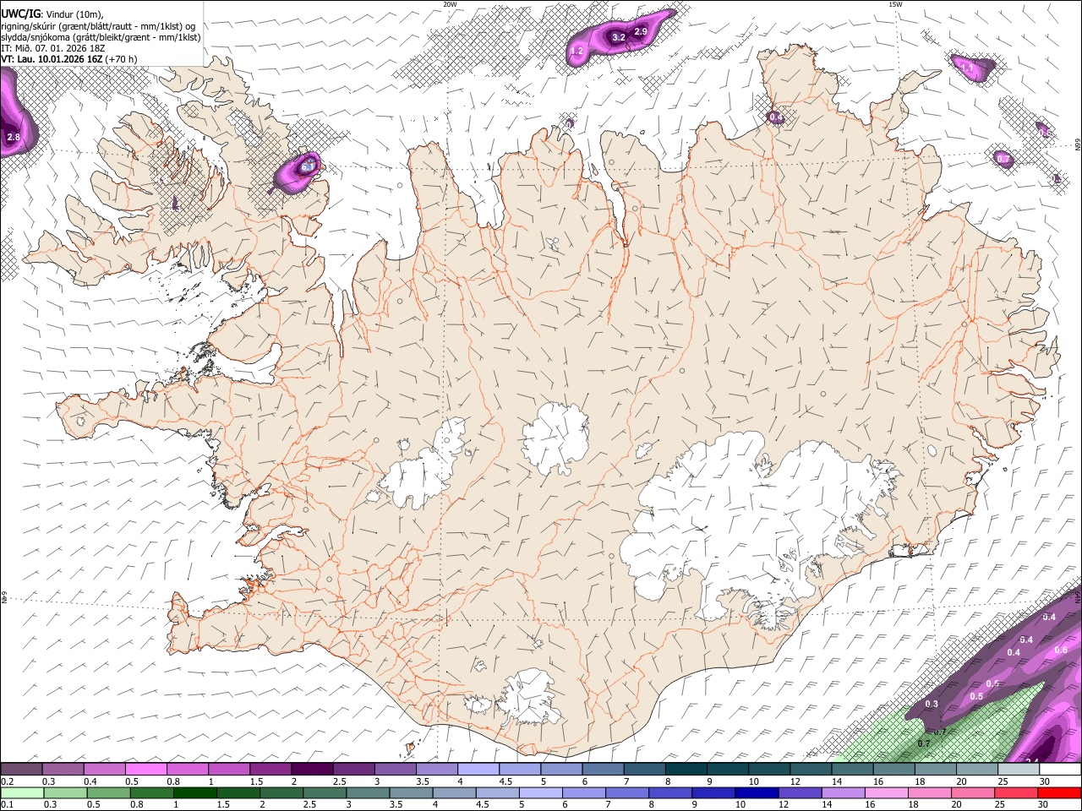Pick the darkest green 1–1.5 swatch in the lower legend

pos(195,792)
